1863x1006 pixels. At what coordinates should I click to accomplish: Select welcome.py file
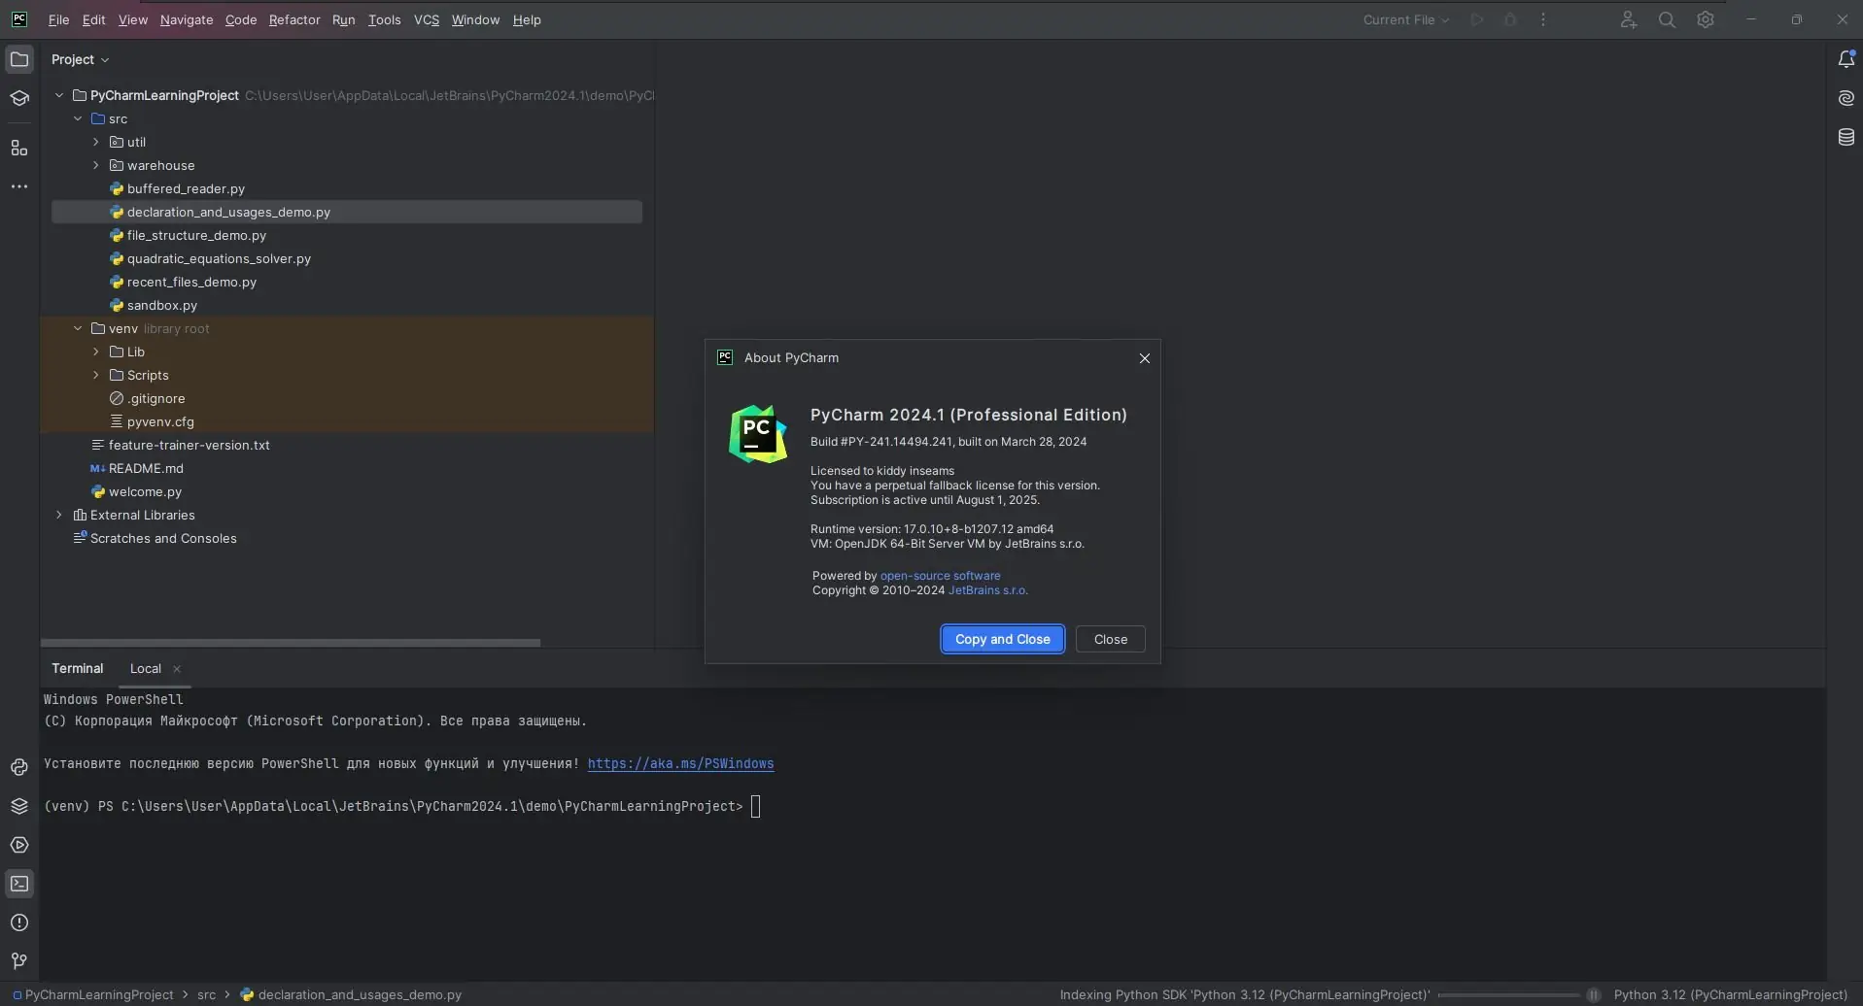click(136, 491)
